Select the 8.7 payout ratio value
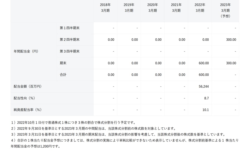This screenshot has width=242, height=151. (x=206, y=98)
